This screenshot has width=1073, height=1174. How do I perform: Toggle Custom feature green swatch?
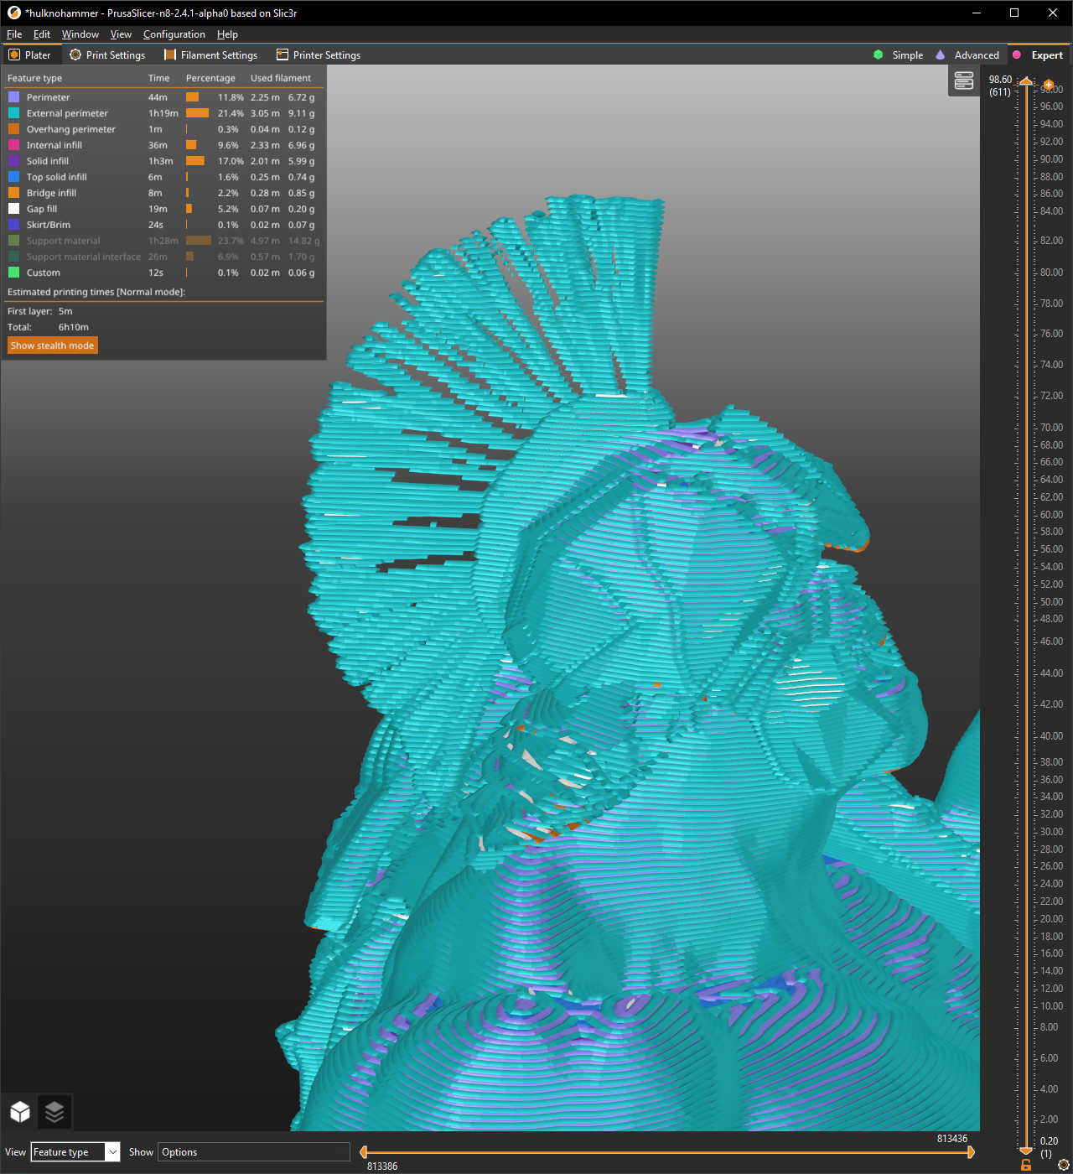(x=13, y=273)
